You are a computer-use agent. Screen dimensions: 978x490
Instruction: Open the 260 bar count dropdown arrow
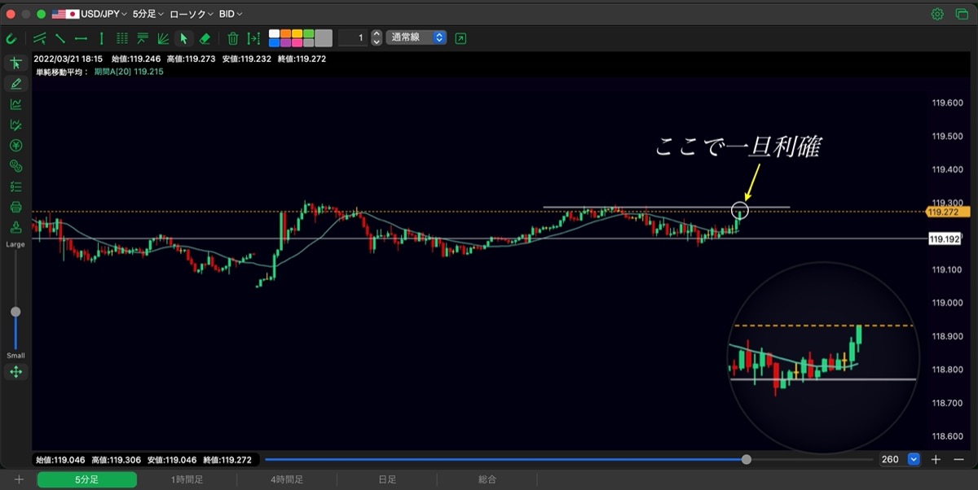click(914, 459)
